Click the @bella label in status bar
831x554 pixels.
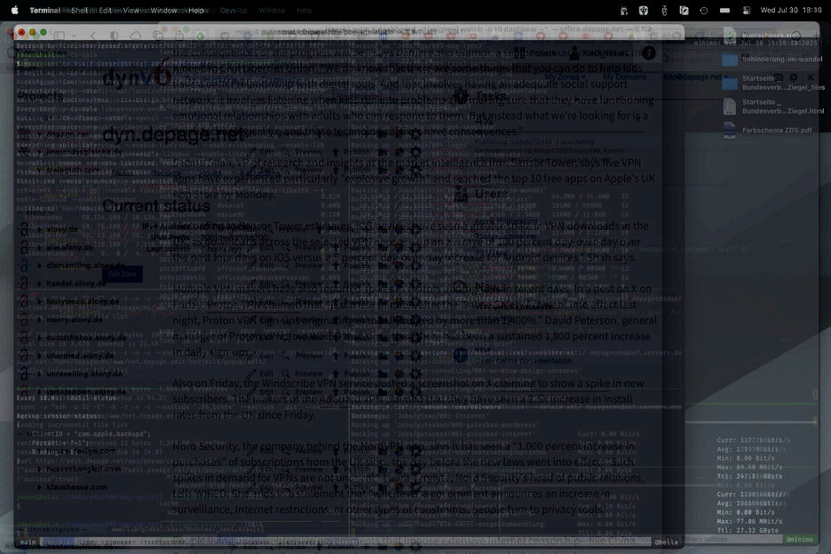pyautogui.click(x=666, y=542)
